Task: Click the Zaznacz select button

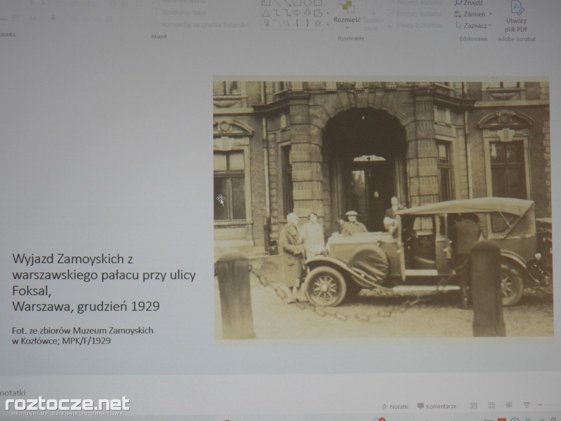Action: coord(471,25)
